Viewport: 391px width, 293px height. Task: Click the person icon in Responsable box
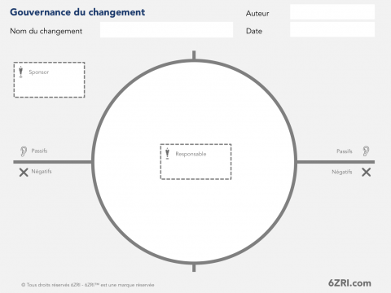[167, 154]
